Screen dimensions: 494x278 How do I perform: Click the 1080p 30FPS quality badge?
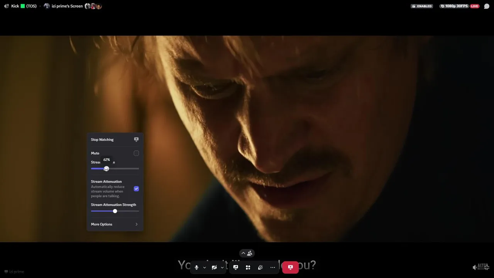click(x=454, y=6)
